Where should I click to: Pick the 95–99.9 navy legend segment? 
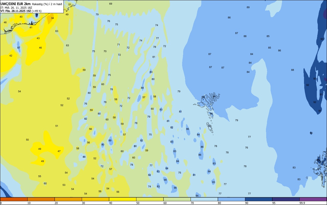[x=286, y=199]
